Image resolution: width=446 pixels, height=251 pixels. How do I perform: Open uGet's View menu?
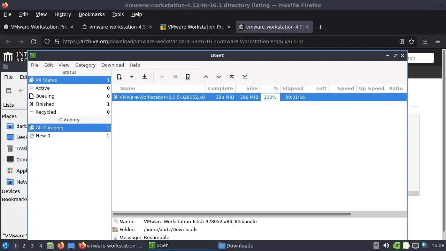coord(64,65)
